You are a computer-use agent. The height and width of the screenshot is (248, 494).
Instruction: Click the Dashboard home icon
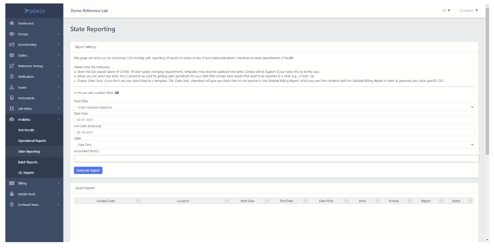pyautogui.click(x=12, y=23)
